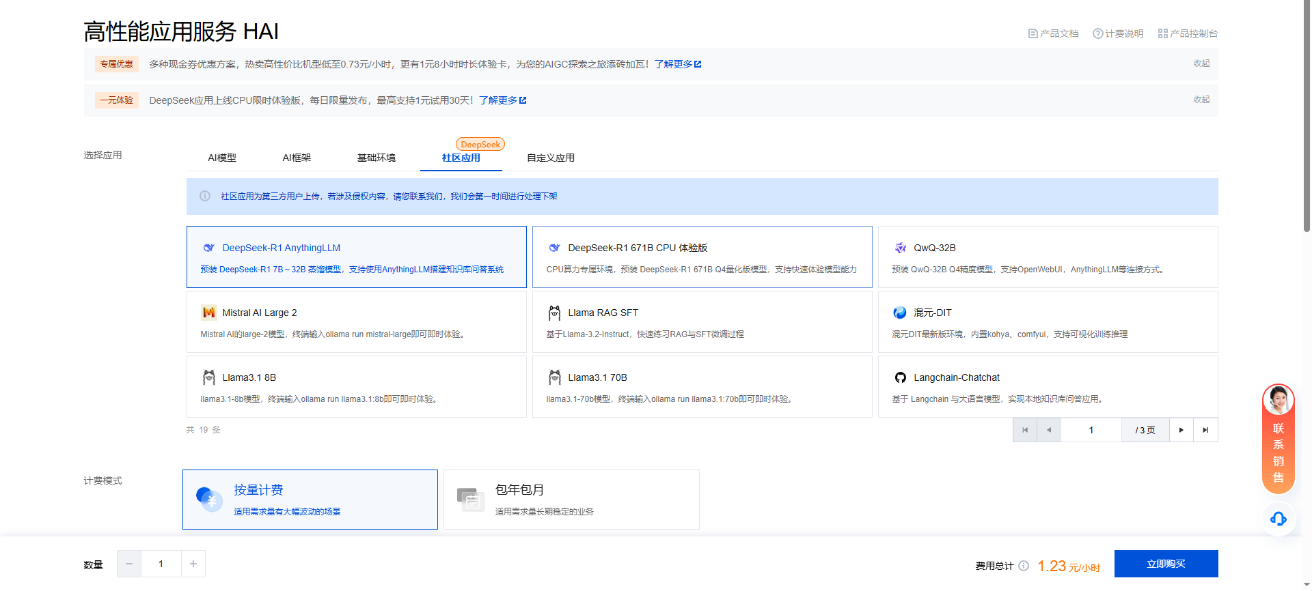Image resolution: width=1312 pixels, height=591 pixels.
Task: Click the DeepSeek-R1 AnythingLLM whale icon
Action: click(209, 248)
